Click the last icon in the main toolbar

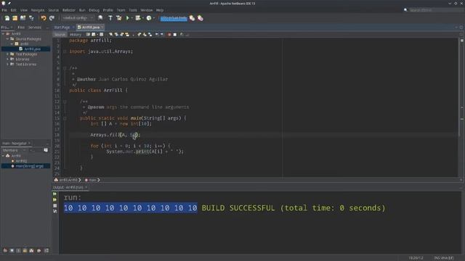point(201,18)
